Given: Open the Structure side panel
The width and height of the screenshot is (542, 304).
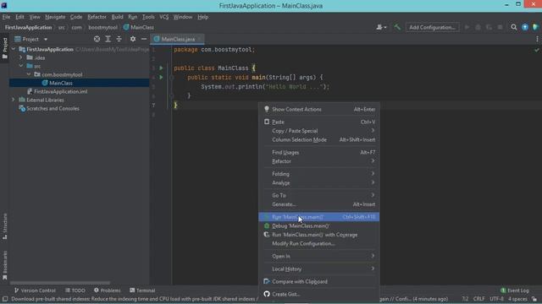Looking at the screenshot, I should (5, 226).
